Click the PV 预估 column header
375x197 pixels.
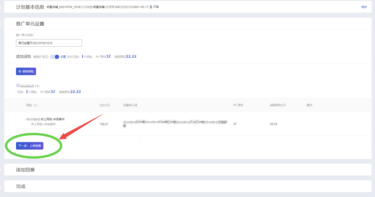pos(238,105)
